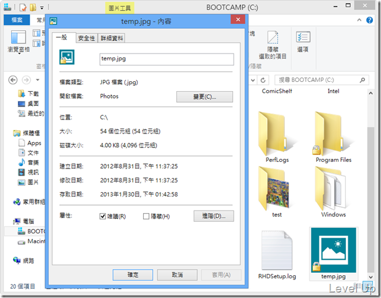Open the 進階(D)... advanced attributes button
This screenshot has height=298, width=381.
tap(214, 216)
